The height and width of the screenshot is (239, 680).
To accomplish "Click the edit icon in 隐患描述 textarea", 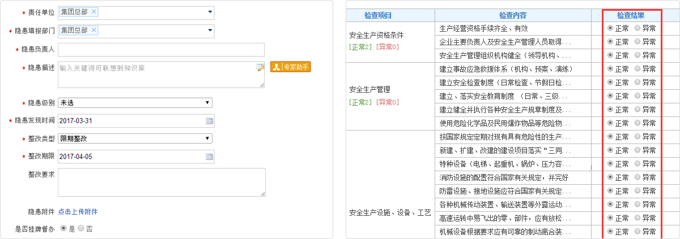I will pyautogui.click(x=260, y=68).
